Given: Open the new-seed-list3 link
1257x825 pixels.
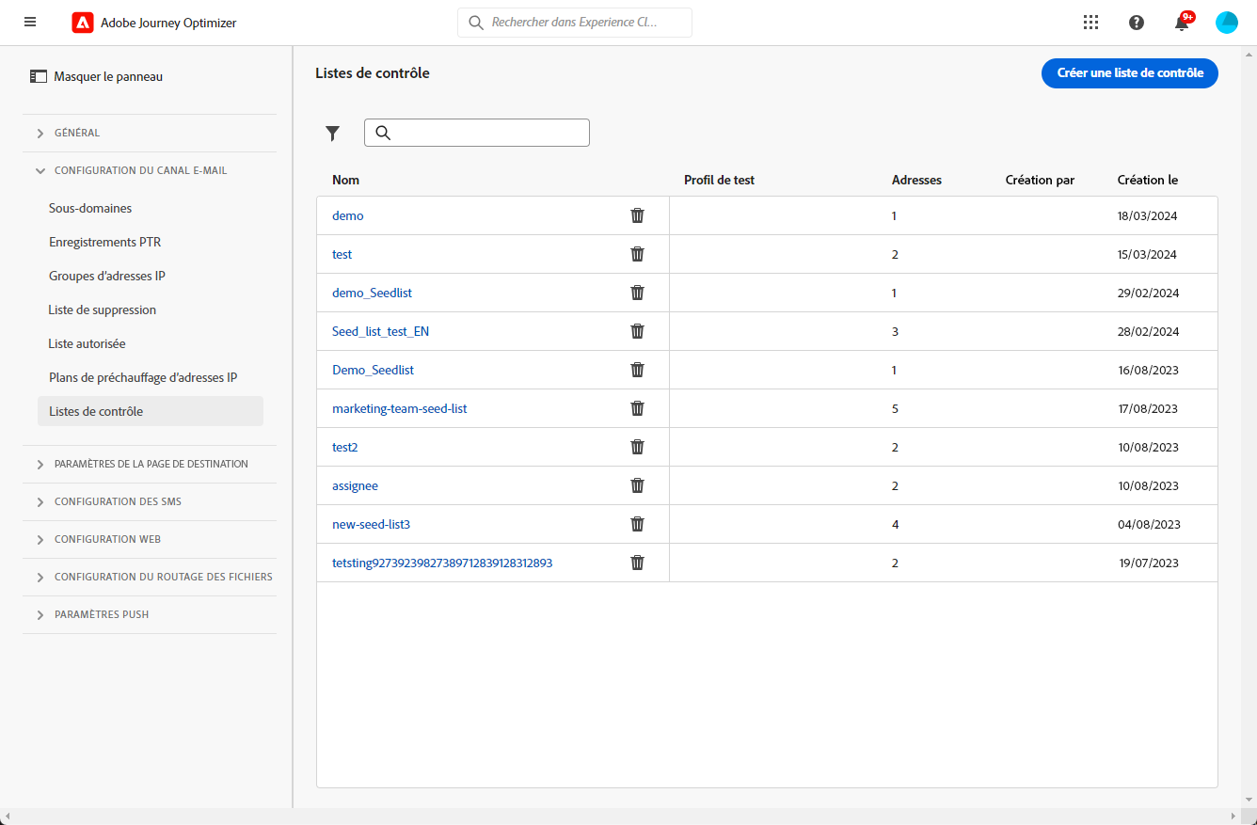Looking at the screenshot, I should click(371, 524).
